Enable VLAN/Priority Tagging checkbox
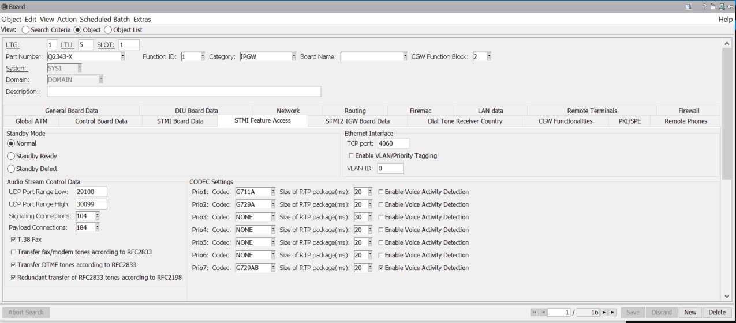The height and width of the screenshot is (323, 736). tap(351, 156)
